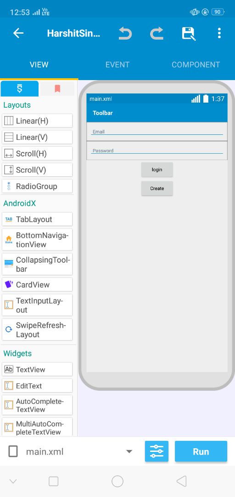The width and height of the screenshot is (235, 497).
Task: Redo the last change
Action: [157, 33]
